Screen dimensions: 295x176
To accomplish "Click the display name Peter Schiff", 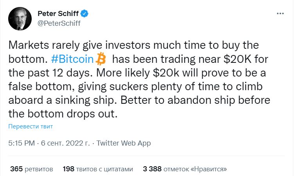I will point(58,14).
